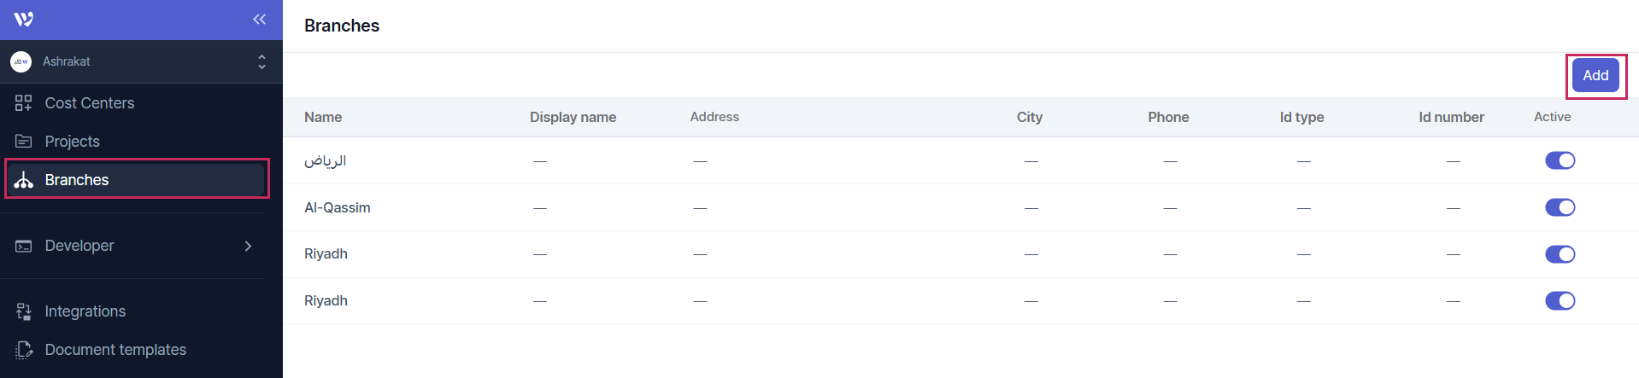Collapse the sidebar with double-chevron icon
1639x378 pixels.
pyautogui.click(x=260, y=19)
